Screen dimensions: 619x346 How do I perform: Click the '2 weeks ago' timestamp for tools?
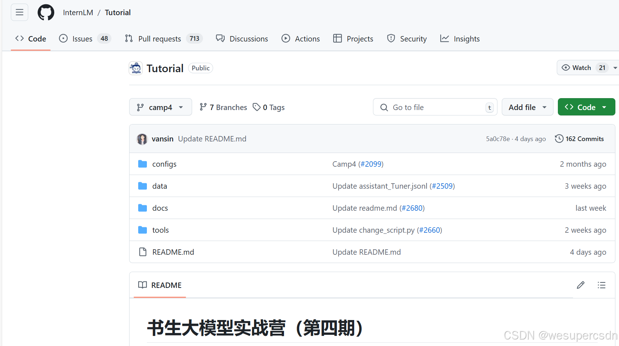click(585, 230)
